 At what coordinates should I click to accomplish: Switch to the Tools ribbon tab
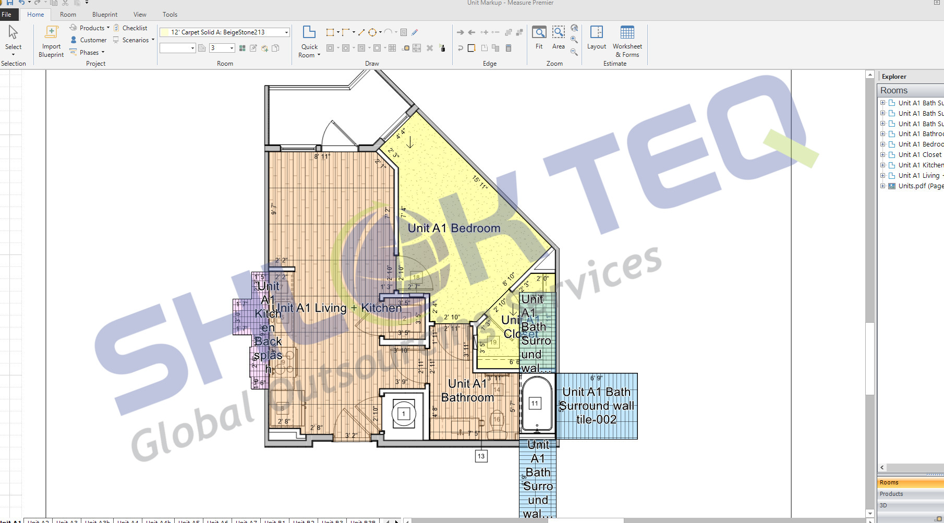170,15
